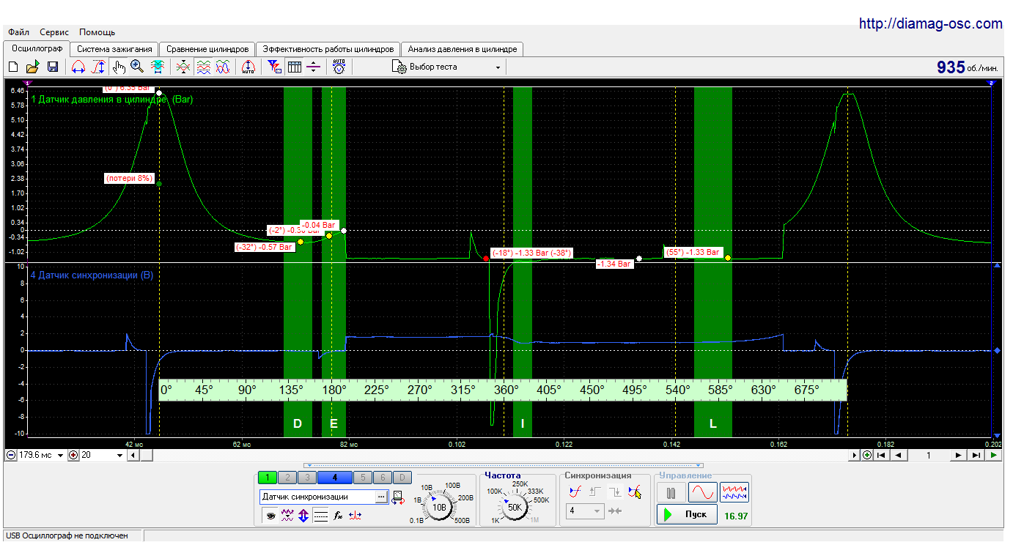Click the AUTO voltmeter icon in toolbar

pyautogui.click(x=339, y=67)
